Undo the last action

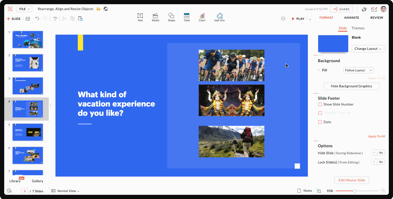click(37, 18)
